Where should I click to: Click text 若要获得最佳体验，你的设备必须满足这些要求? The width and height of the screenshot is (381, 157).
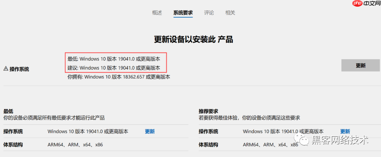tap(249, 118)
